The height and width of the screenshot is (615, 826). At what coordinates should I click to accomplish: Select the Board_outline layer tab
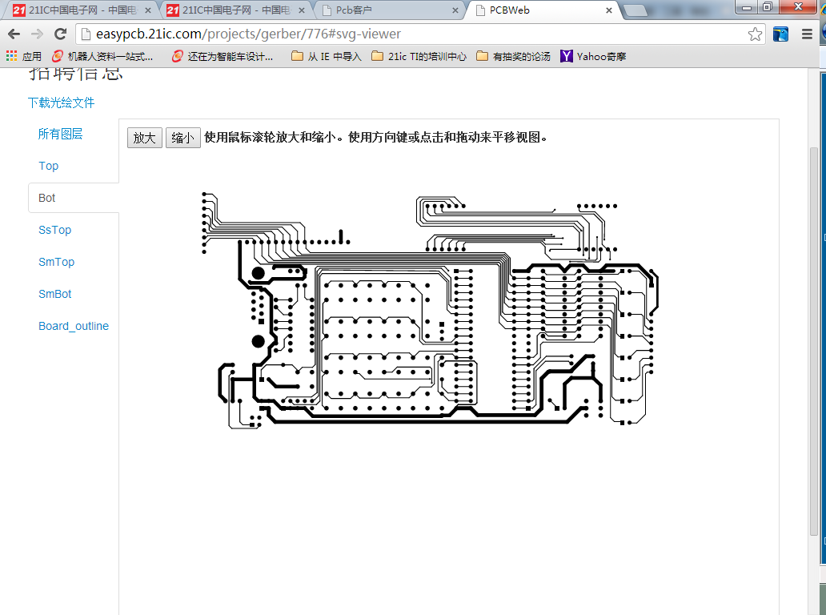(74, 326)
